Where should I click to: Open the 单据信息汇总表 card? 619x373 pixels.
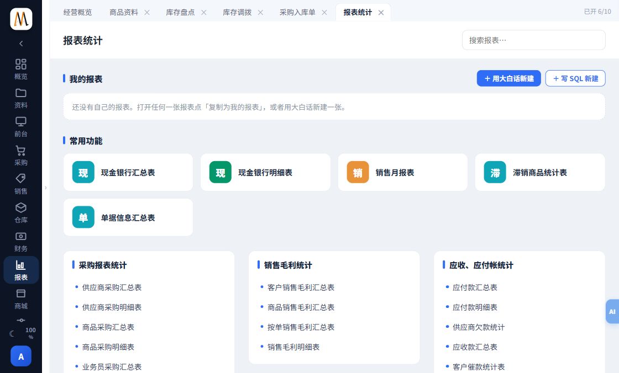click(x=128, y=217)
